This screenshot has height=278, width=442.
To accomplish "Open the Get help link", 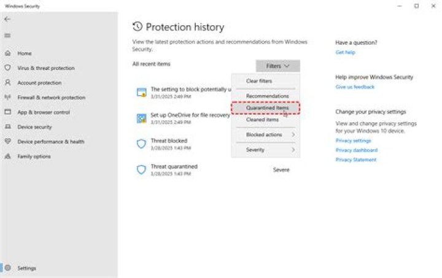I will 345,52.
